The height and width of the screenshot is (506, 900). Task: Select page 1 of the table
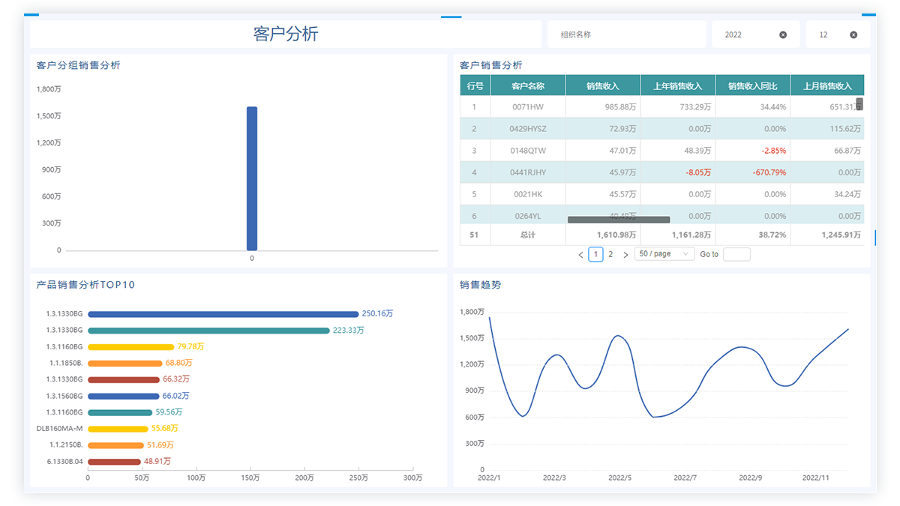coord(595,254)
